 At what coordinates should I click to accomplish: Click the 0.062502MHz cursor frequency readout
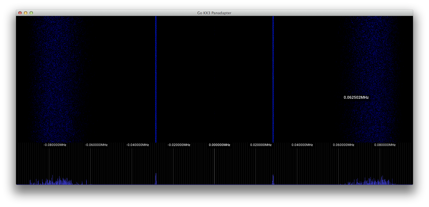click(x=356, y=97)
